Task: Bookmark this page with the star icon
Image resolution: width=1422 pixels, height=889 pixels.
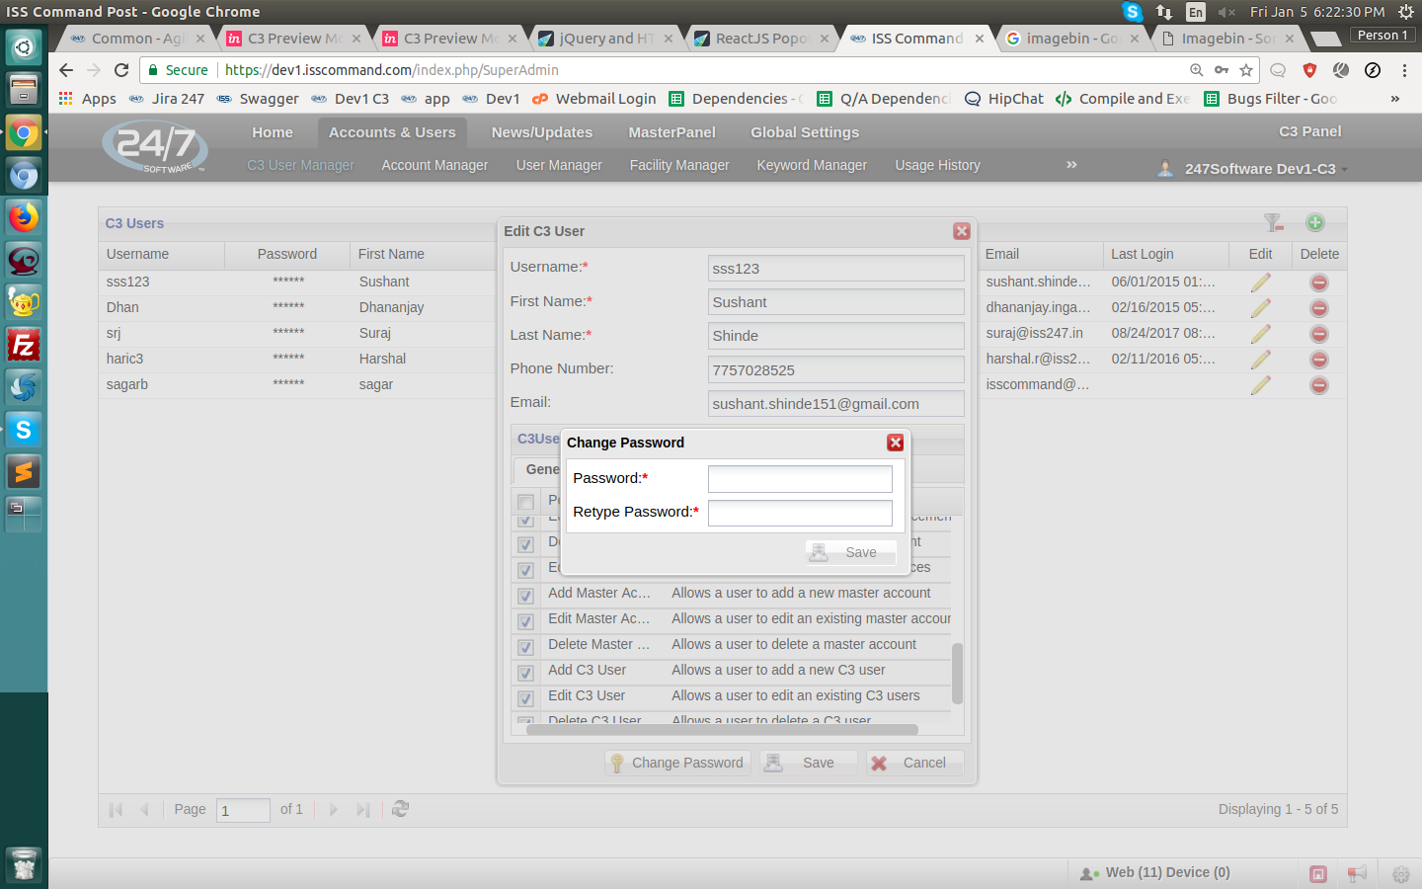Action: coord(1246,70)
